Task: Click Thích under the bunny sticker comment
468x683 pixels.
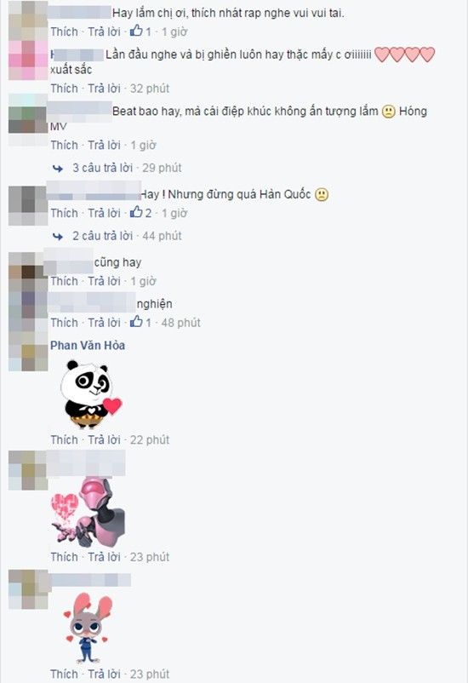Action: click(64, 674)
